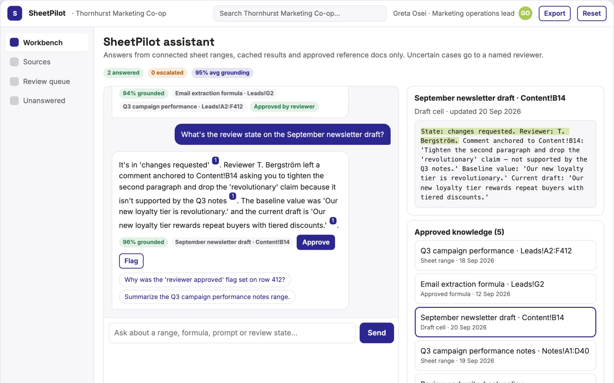Open the Review queue
614x383 pixels.
click(47, 82)
